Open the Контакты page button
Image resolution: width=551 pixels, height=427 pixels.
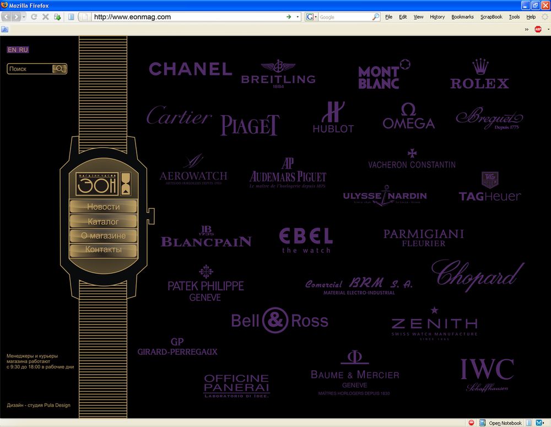103,250
